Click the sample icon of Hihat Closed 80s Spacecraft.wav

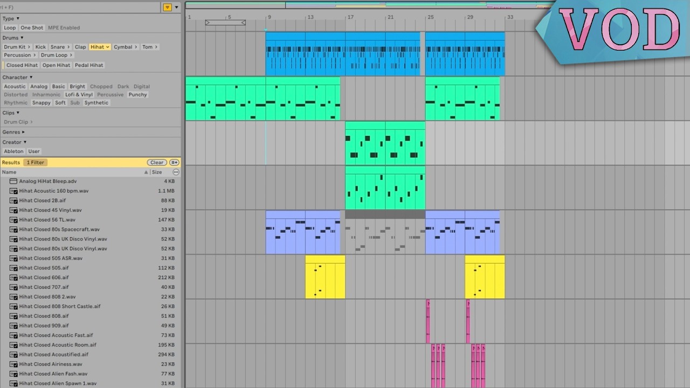point(13,230)
